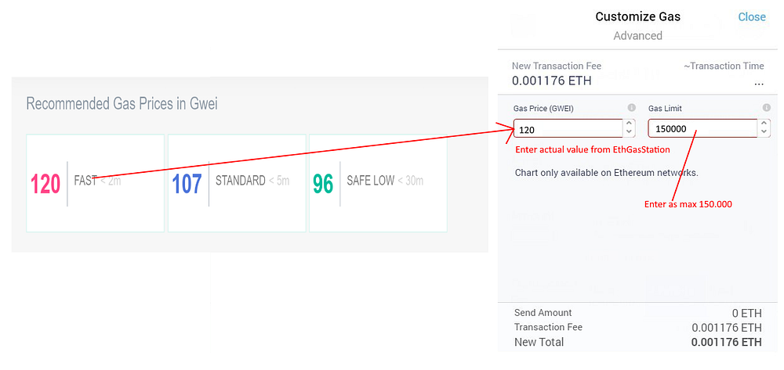Image resolution: width=784 pixels, height=370 pixels.
Task: Click the blue 107 number
Action: 187,184
